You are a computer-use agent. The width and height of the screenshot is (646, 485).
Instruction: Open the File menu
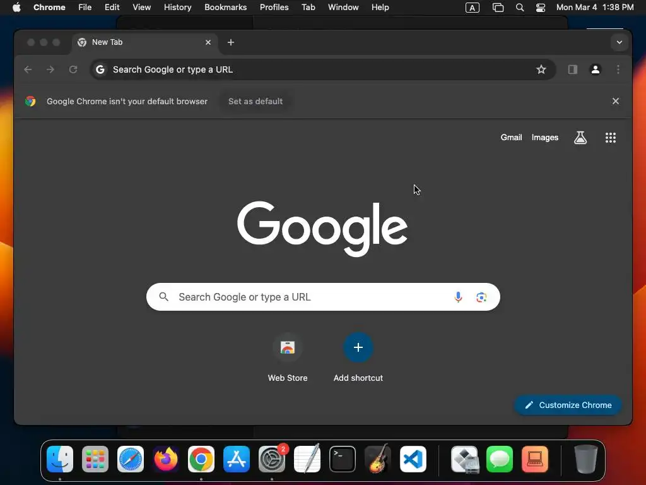pyautogui.click(x=85, y=8)
